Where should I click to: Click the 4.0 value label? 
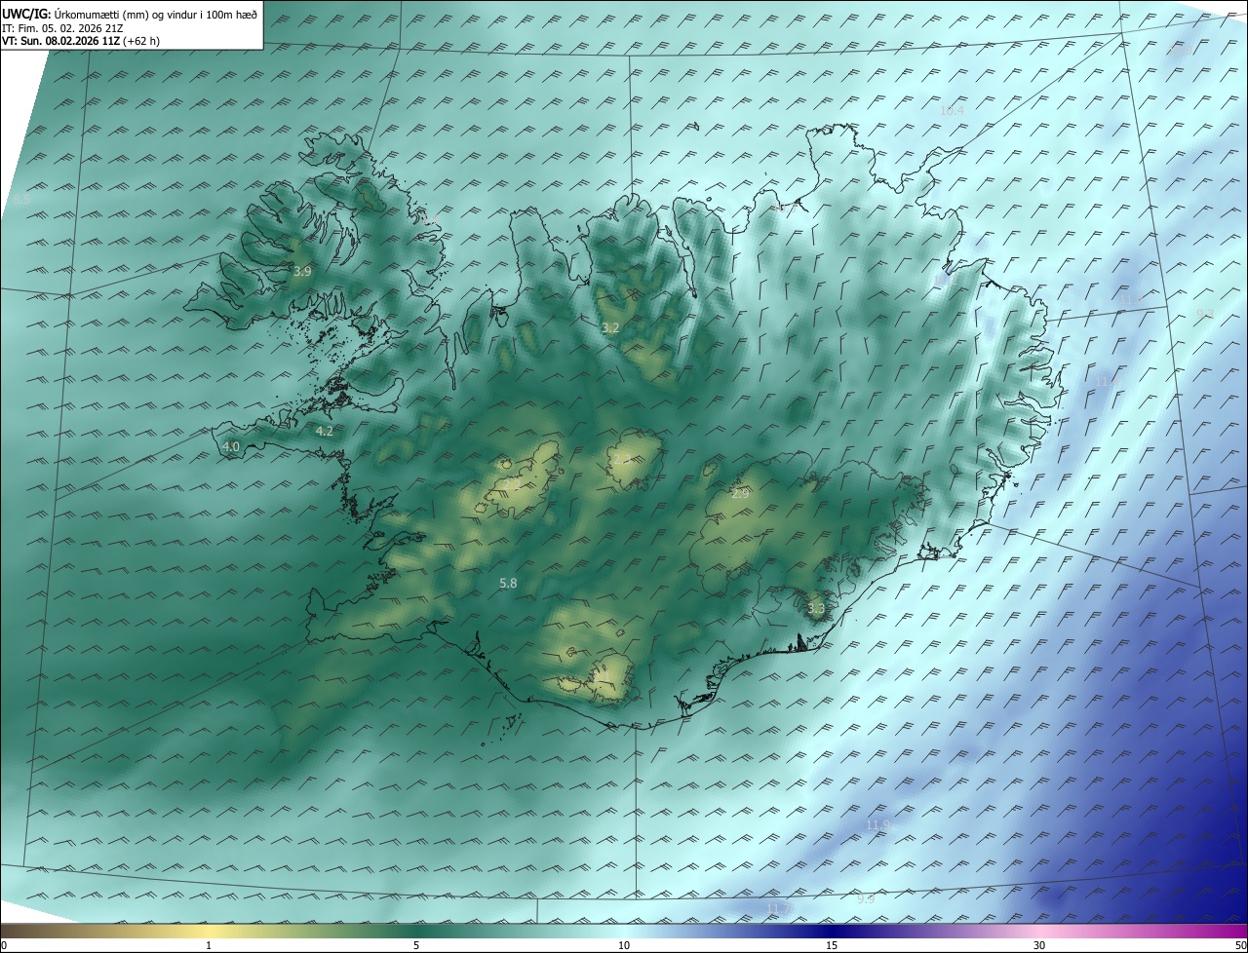[231, 447]
